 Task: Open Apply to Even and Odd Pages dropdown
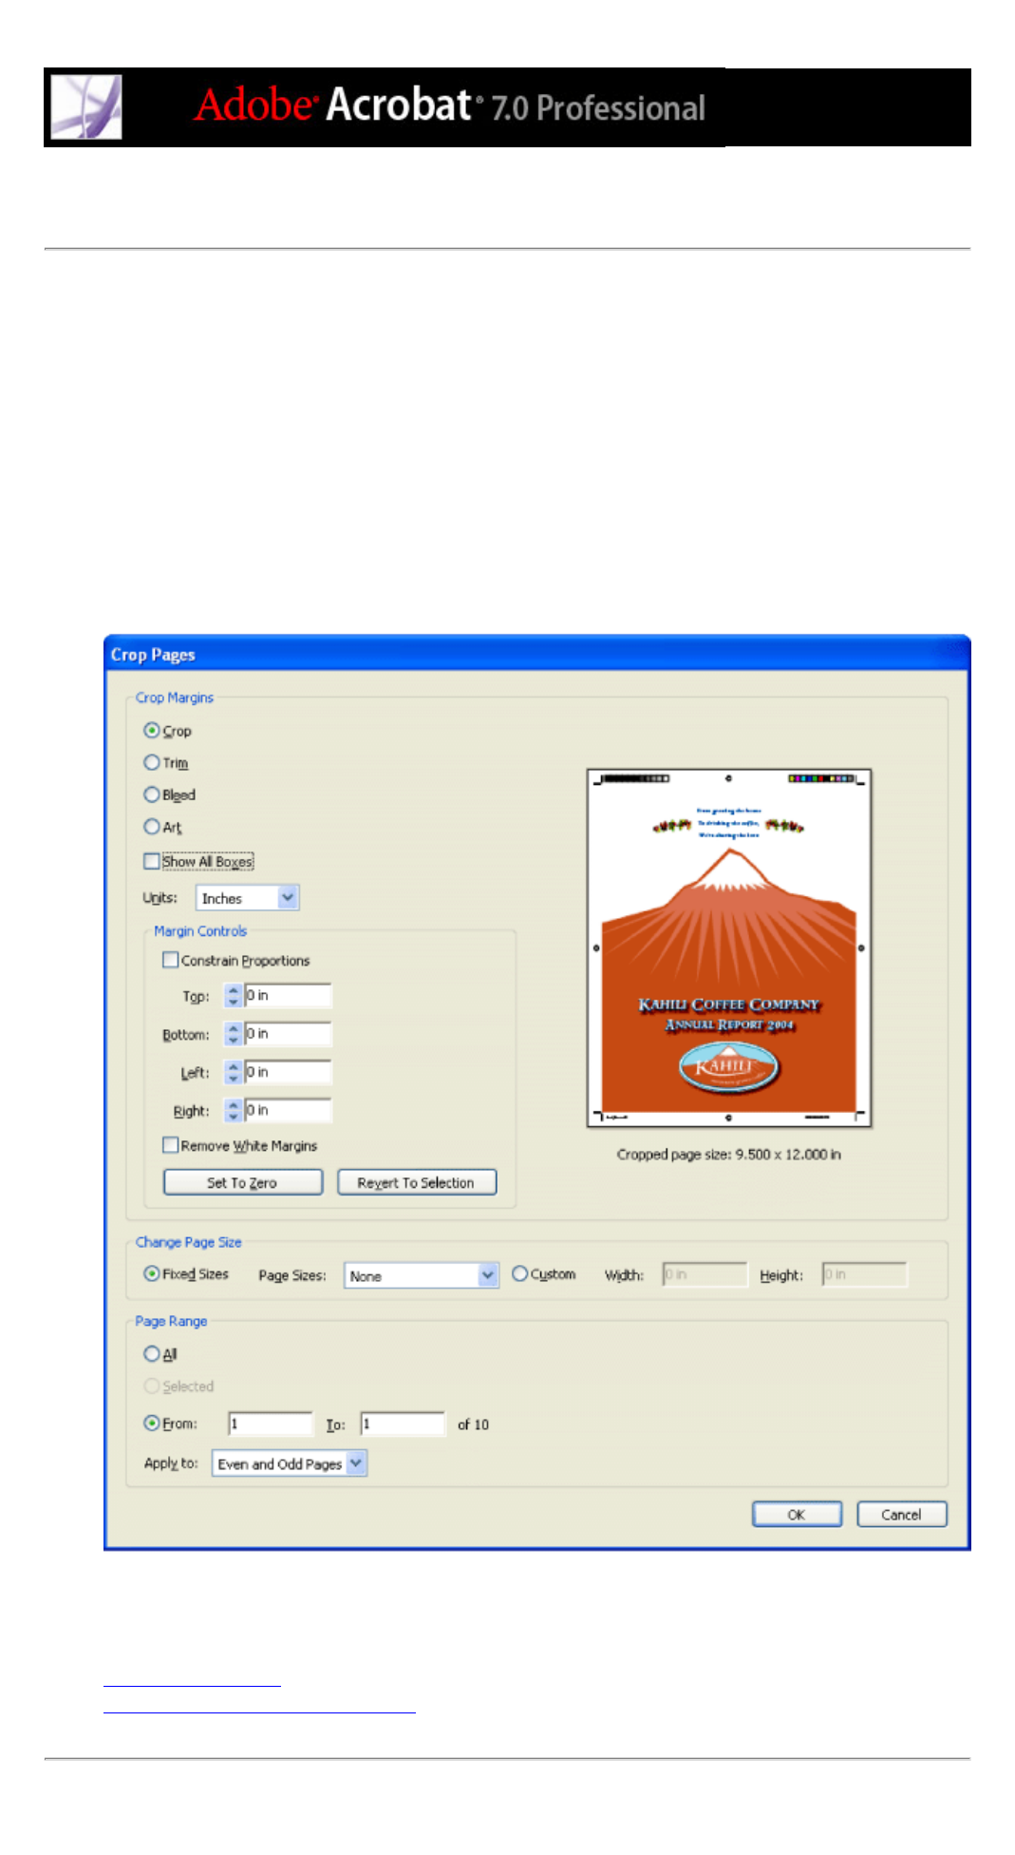click(x=290, y=1463)
